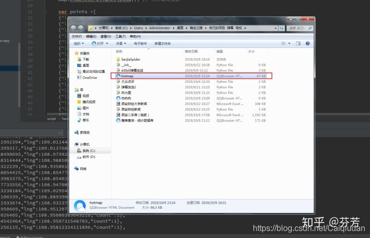Click date 2019/10/4 22:30 in file list
The height and width of the screenshot is (238, 370).
(x=197, y=81)
